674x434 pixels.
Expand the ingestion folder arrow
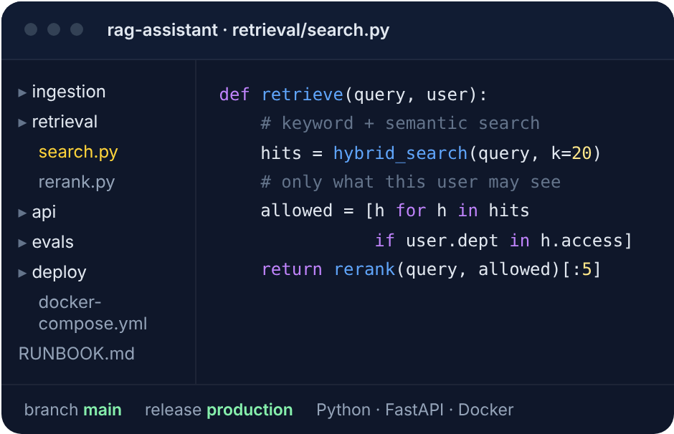coord(22,92)
